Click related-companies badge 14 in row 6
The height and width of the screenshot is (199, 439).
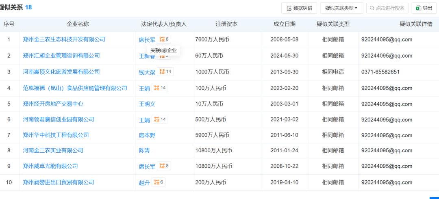point(160,119)
